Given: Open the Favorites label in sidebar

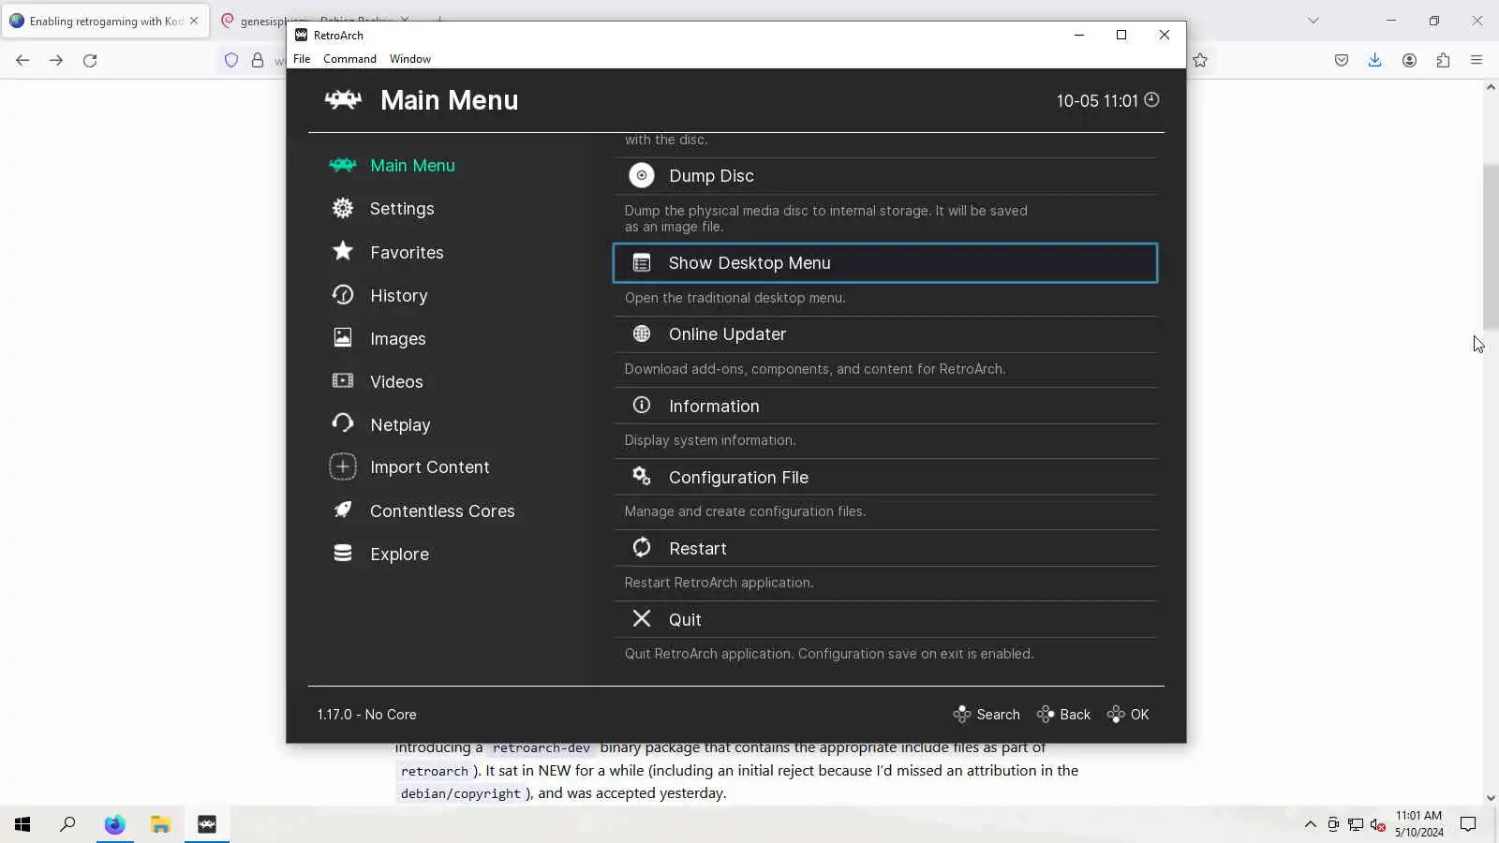Looking at the screenshot, I should [407, 253].
